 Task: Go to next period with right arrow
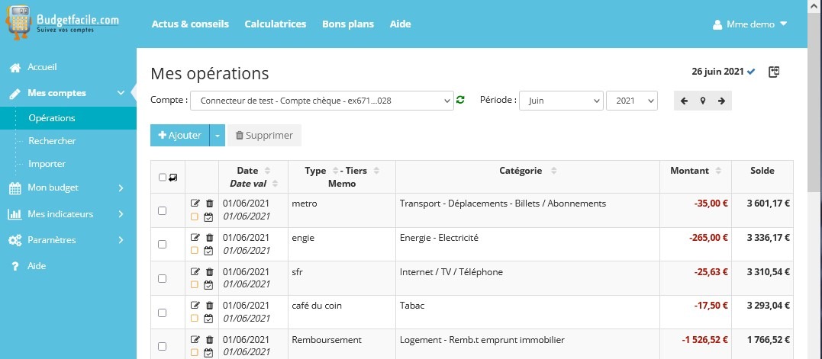pyautogui.click(x=721, y=101)
